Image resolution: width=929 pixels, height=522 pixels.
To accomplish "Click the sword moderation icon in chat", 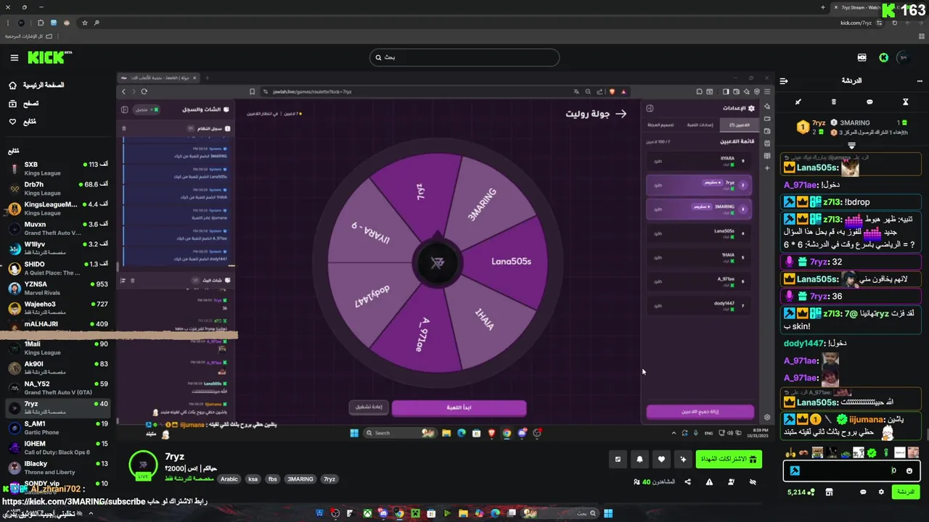I will pyautogui.click(x=798, y=102).
